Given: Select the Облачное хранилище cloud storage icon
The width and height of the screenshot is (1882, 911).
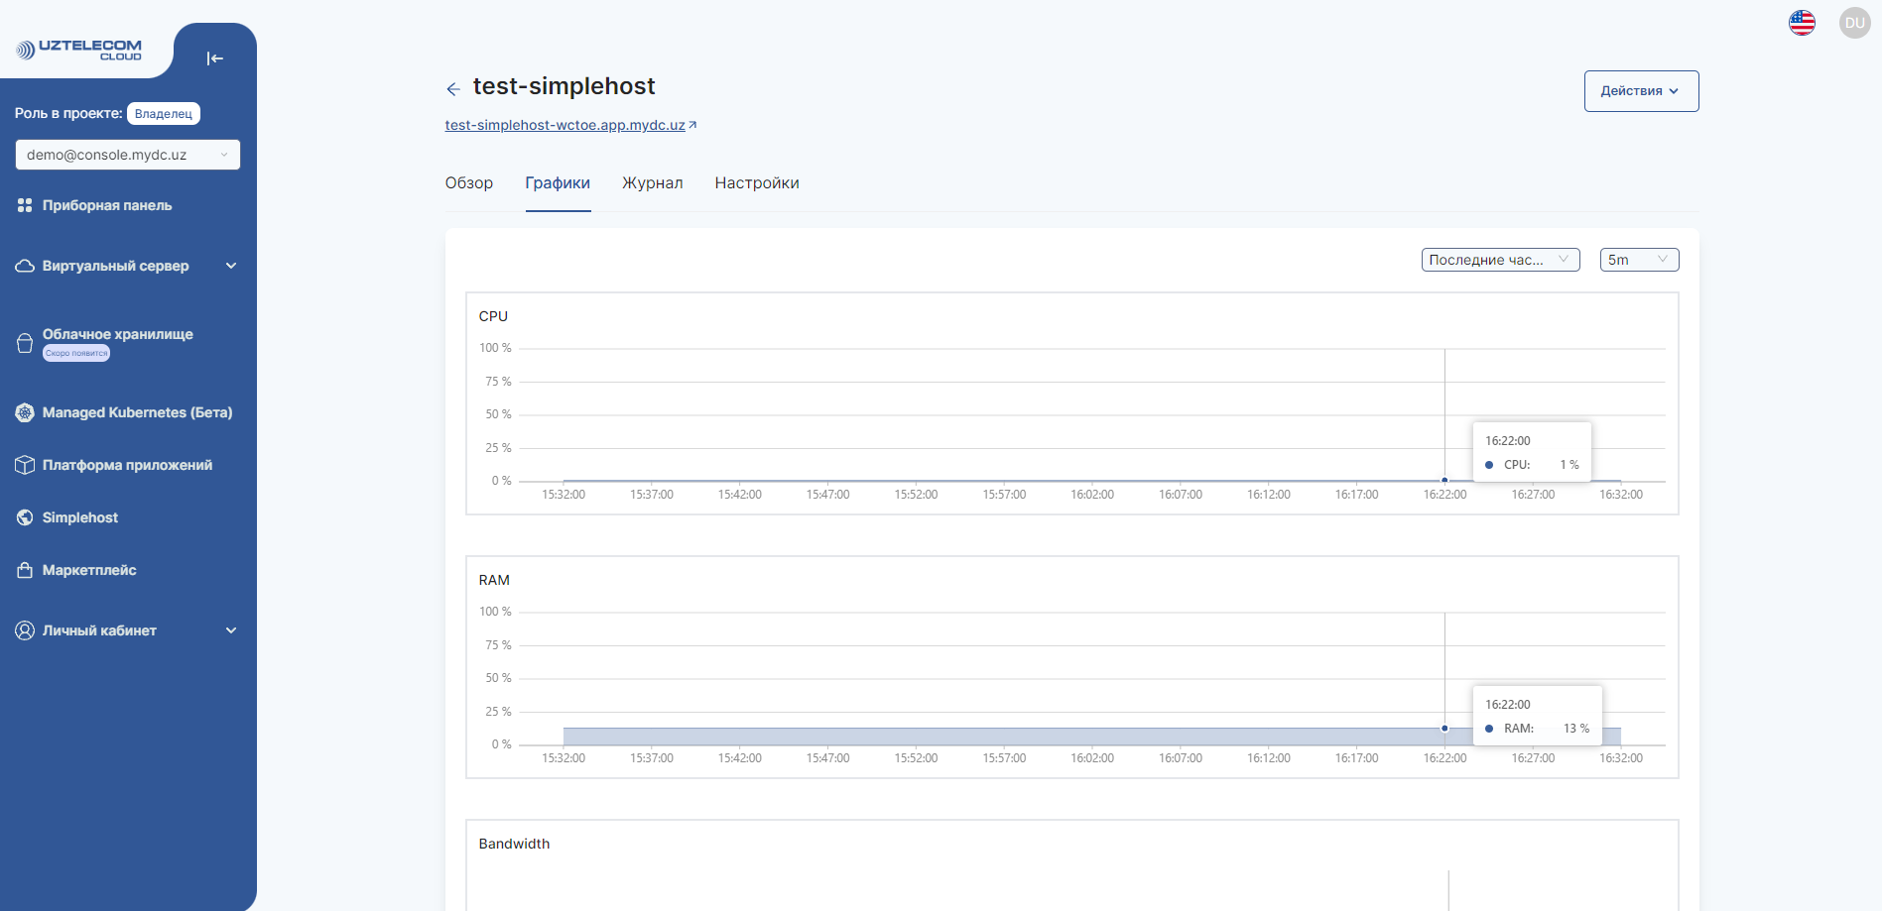Looking at the screenshot, I should point(24,342).
